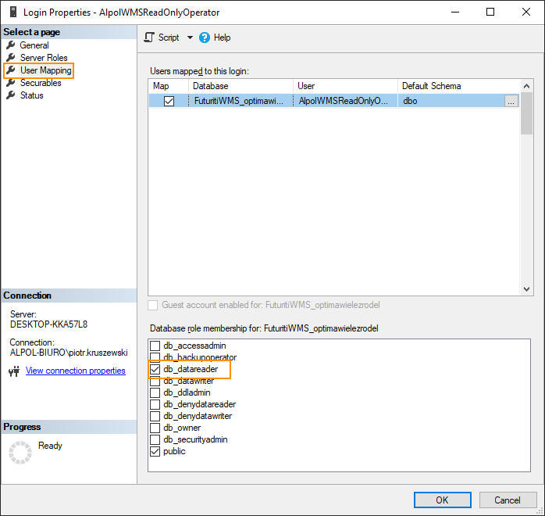Open Help via the question mark icon
The width and height of the screenshot is (545, 516).
tap(205, 38)
